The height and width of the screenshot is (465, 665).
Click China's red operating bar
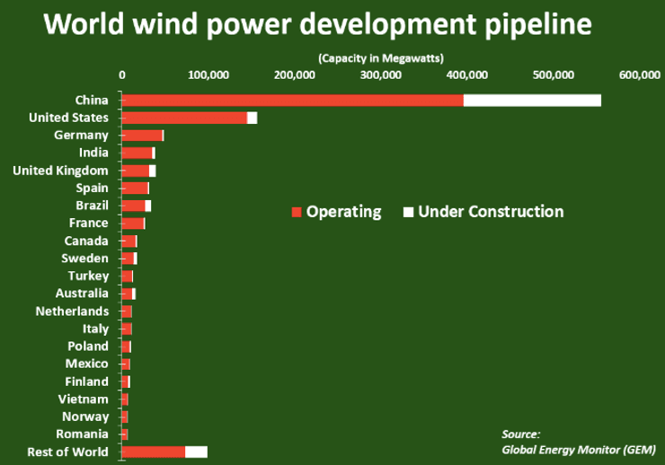(292, 100)
